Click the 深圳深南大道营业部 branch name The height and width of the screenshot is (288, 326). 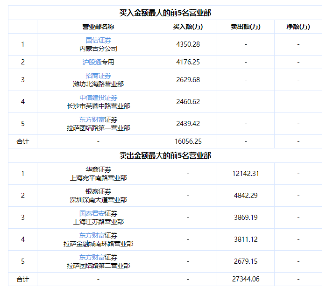pyautogui.click(x=99, y=200)
